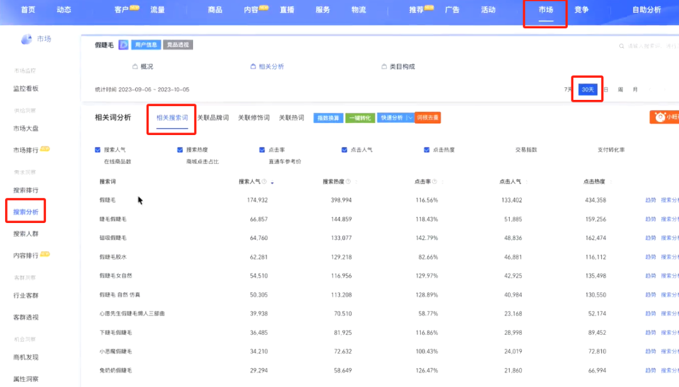This screenshot has width=679, height=387.
Task: Open 商机发现 in the sidebar
Action: point(26,357)
